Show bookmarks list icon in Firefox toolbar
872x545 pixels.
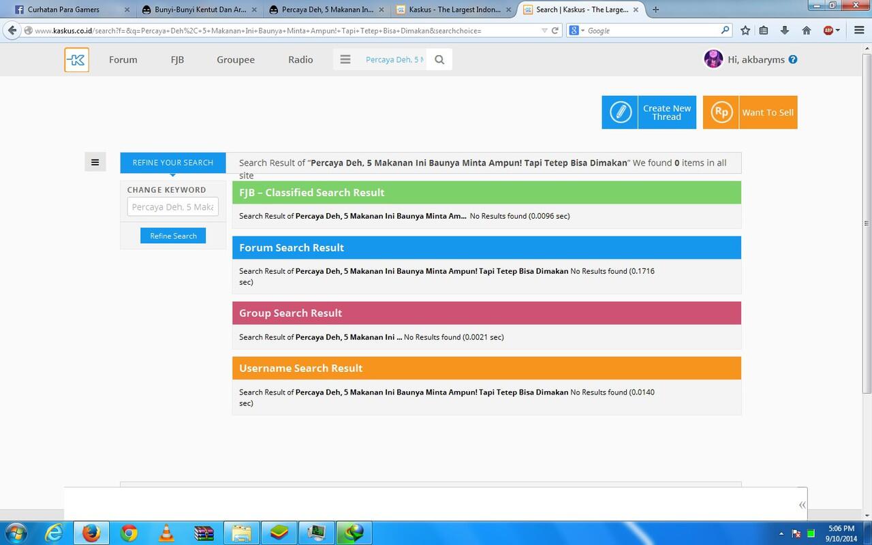tap(764, 31)
